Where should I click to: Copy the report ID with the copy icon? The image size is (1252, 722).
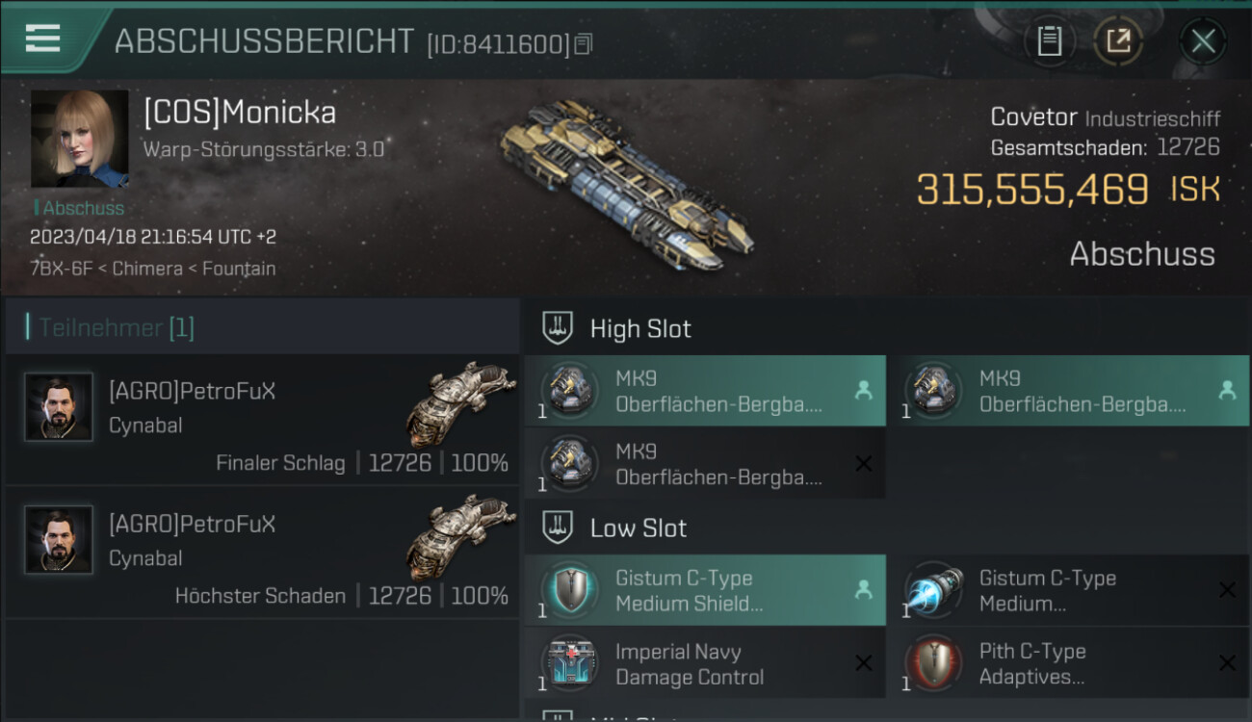coord(584,44)
